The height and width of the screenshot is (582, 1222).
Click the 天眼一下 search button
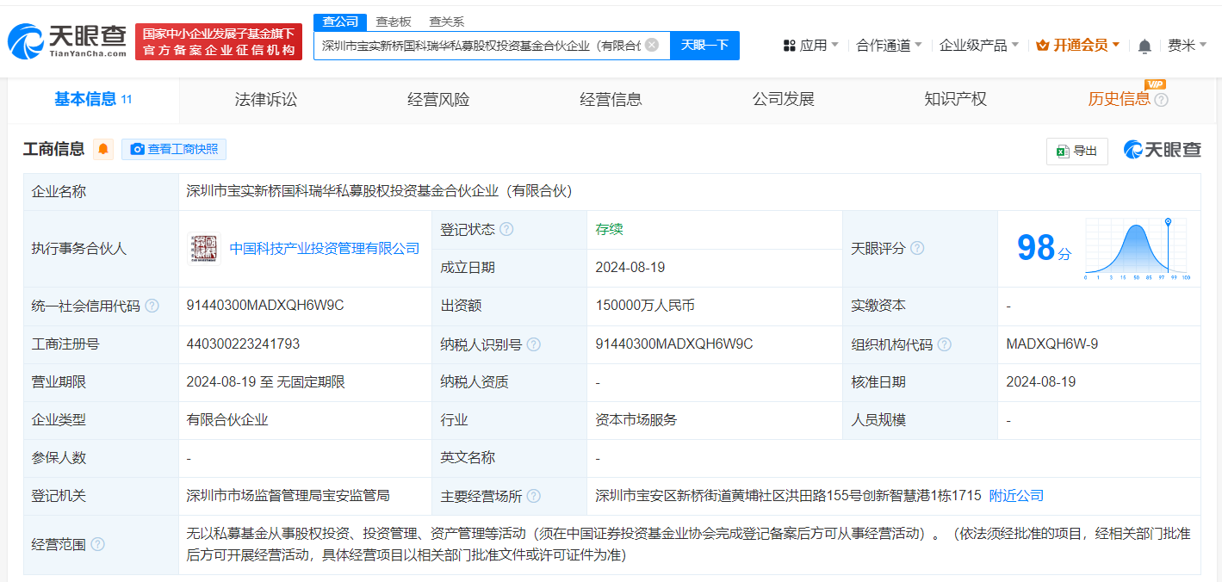[704, 45]
